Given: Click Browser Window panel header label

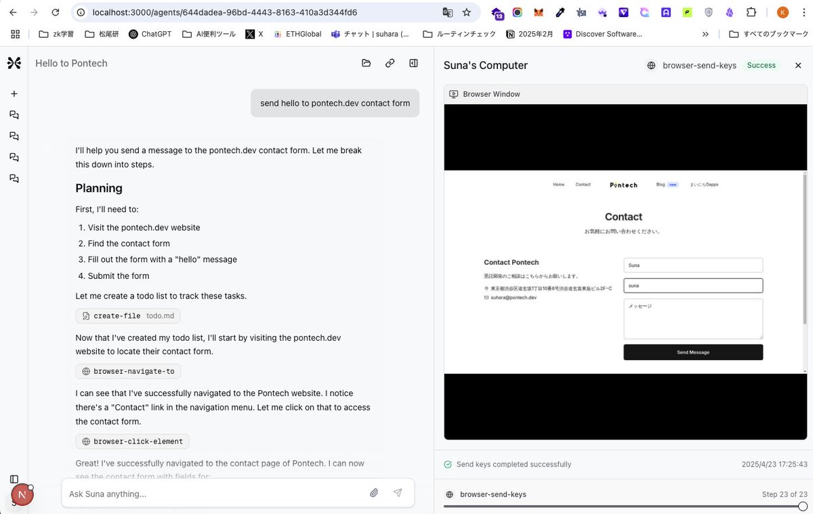Looking at the screenshot, I should coord(491,94).
